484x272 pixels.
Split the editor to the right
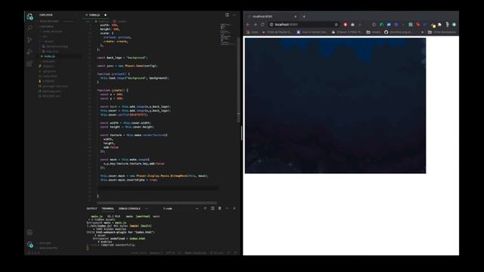(227, 15)
